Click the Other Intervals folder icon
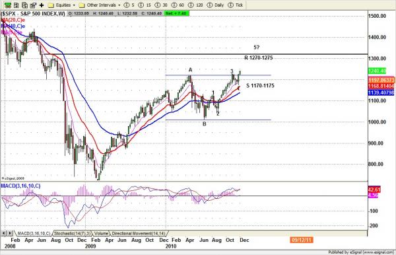Screen dimensions: 396x255 (82, 5)
